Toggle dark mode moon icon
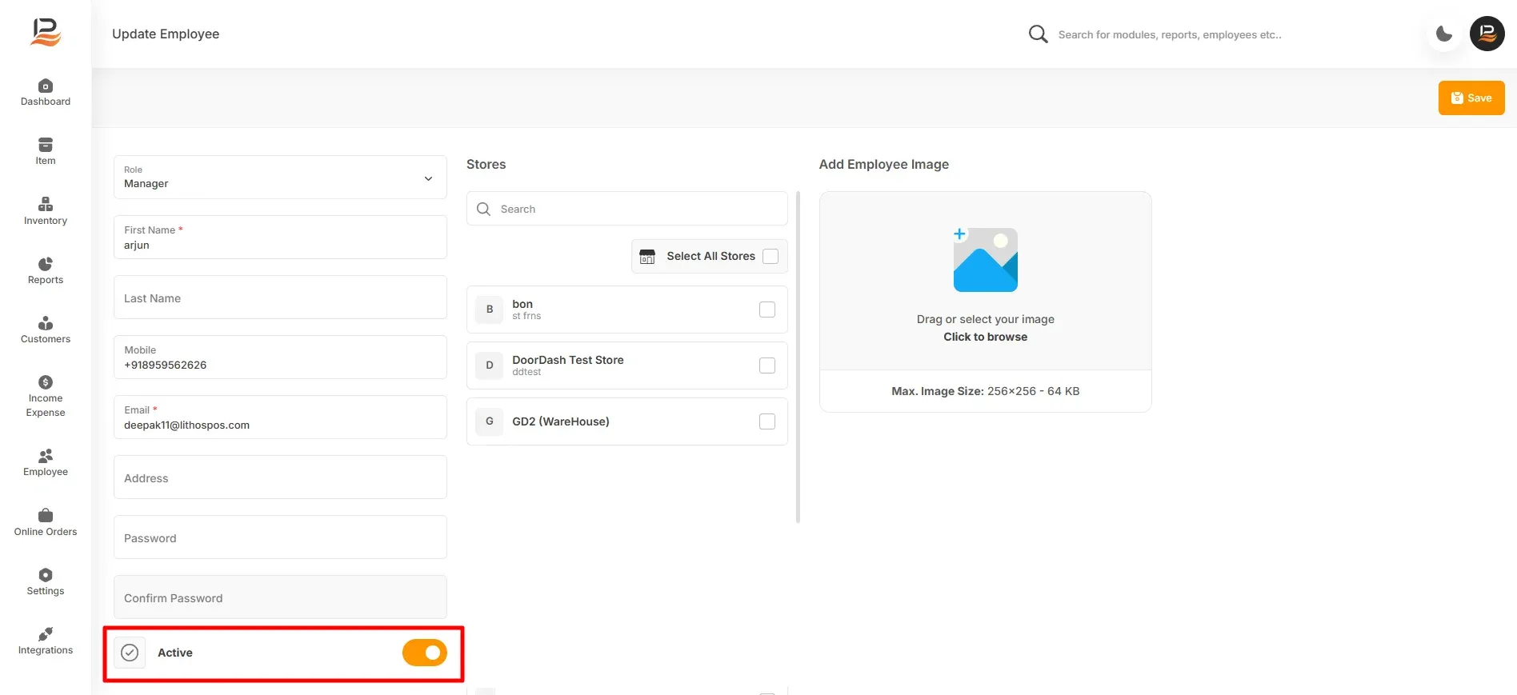Viewport: 1517px width, 695px height. (x=1444, y=34)
